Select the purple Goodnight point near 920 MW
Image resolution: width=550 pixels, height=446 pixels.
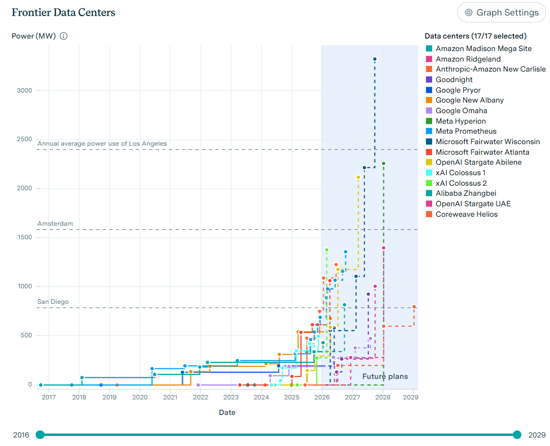368,294
